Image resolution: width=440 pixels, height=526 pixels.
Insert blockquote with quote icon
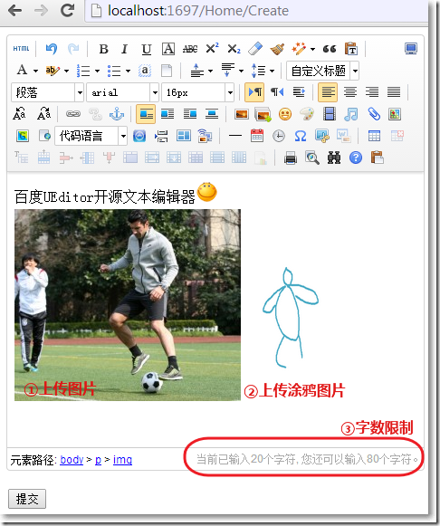pos(330,49)
